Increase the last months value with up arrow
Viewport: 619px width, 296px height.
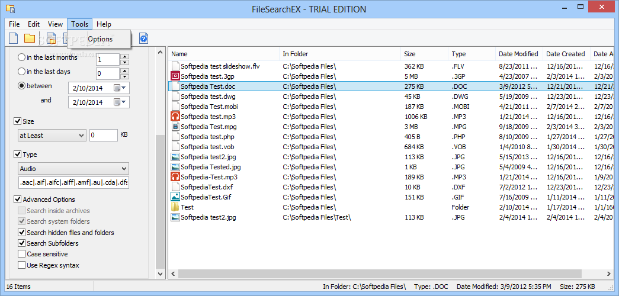(125, 56)
